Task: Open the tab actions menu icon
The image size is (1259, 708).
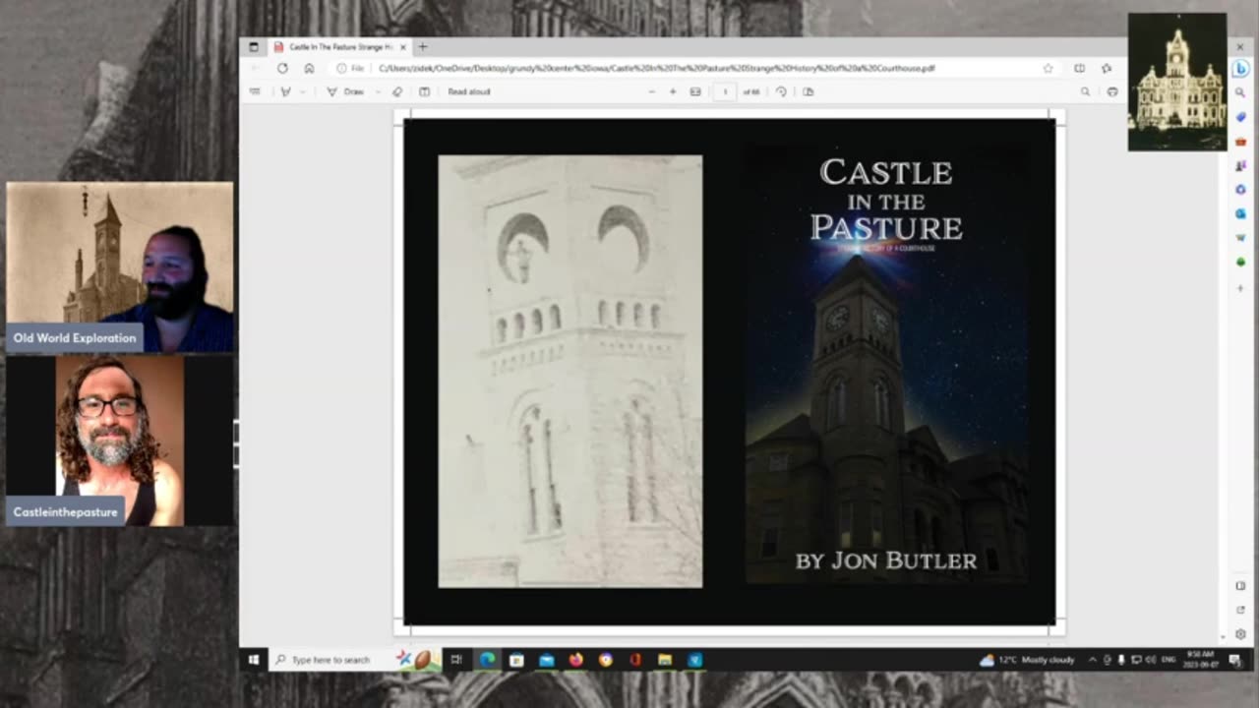Action: [x=253, y=46]
